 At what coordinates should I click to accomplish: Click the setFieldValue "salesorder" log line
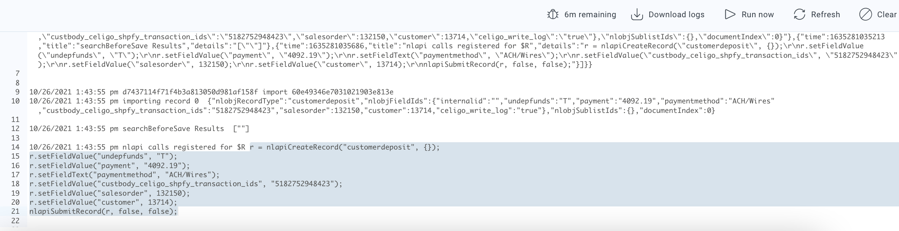[x=109, y=193]
